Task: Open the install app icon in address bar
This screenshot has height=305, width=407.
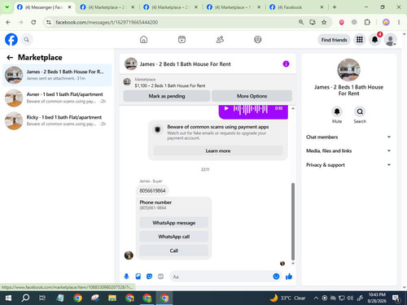Action: pyautogui.click(x=313, y=22)
